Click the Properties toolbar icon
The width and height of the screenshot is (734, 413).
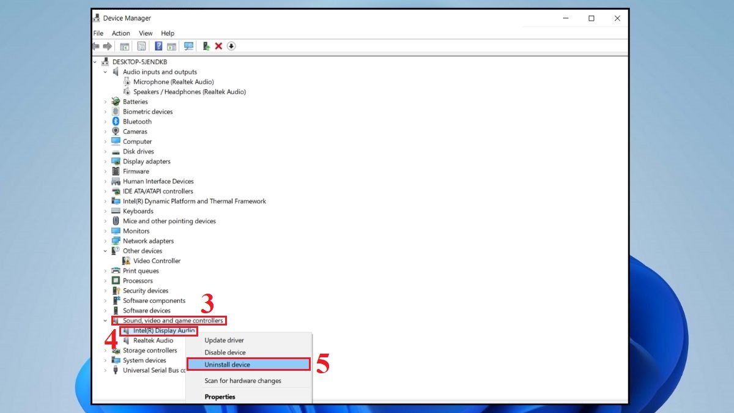(141, 46)
